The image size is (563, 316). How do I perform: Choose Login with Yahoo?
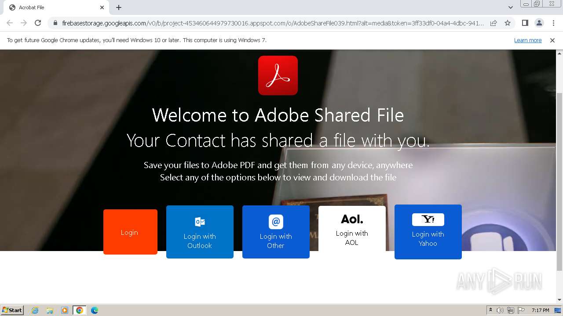[428, 232]
